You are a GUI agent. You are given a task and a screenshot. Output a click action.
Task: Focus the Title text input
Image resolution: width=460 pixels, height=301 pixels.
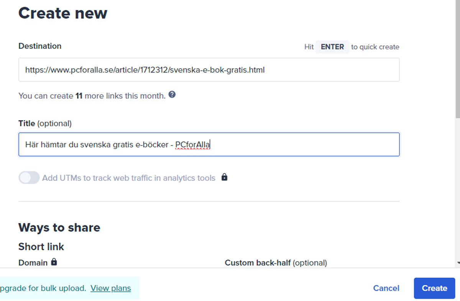209,145
